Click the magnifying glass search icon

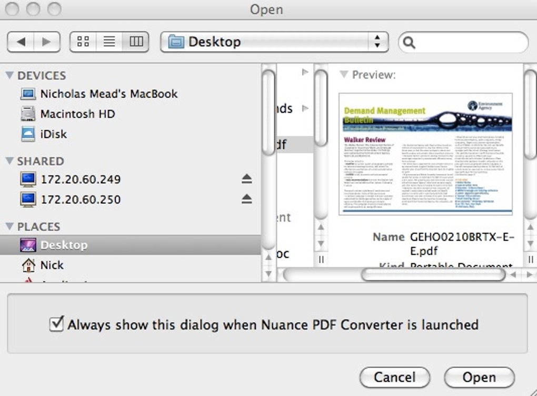[409, 43]
